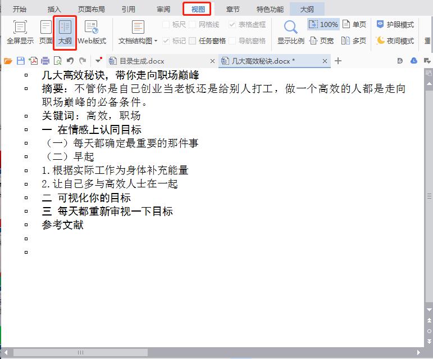Switch to Web layout (Web版式)
This screenshot has width=433, height=359.
tap(92, 32)
